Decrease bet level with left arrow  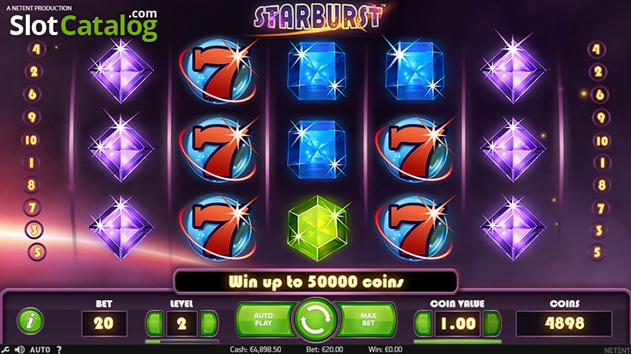click(x=155, y=323)
